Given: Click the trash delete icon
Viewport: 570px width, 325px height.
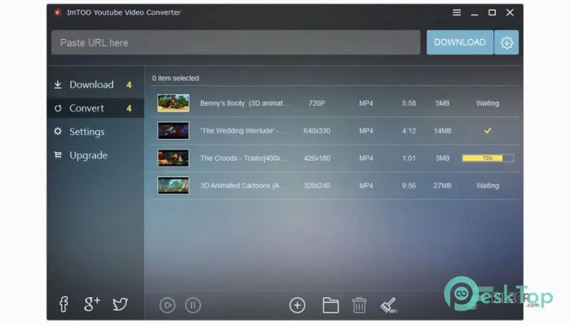Looking at the screenshot, I should pyautogui.click(x=359, y=305).
